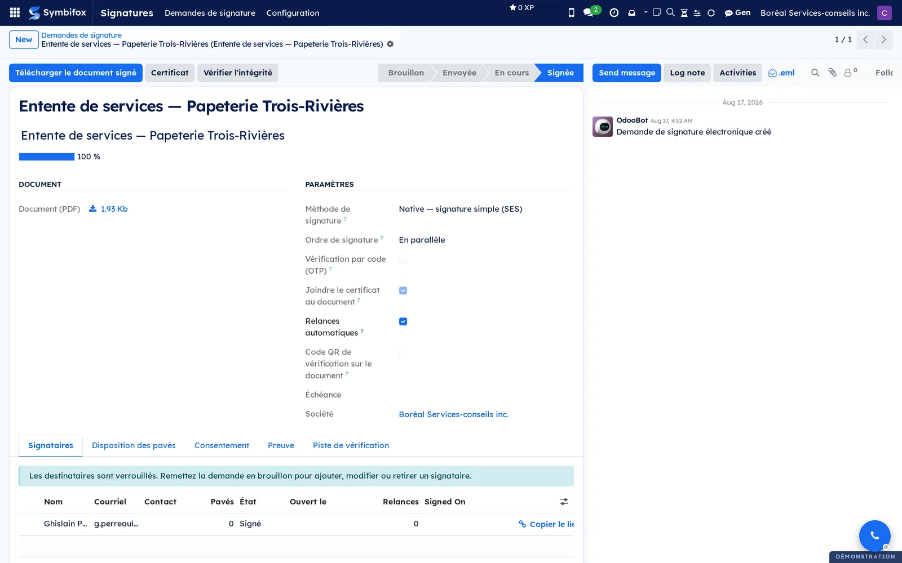Viewport: 902px width, 563px height.
Task: Open the Gen chat assistant
Action: click(737, 12)
